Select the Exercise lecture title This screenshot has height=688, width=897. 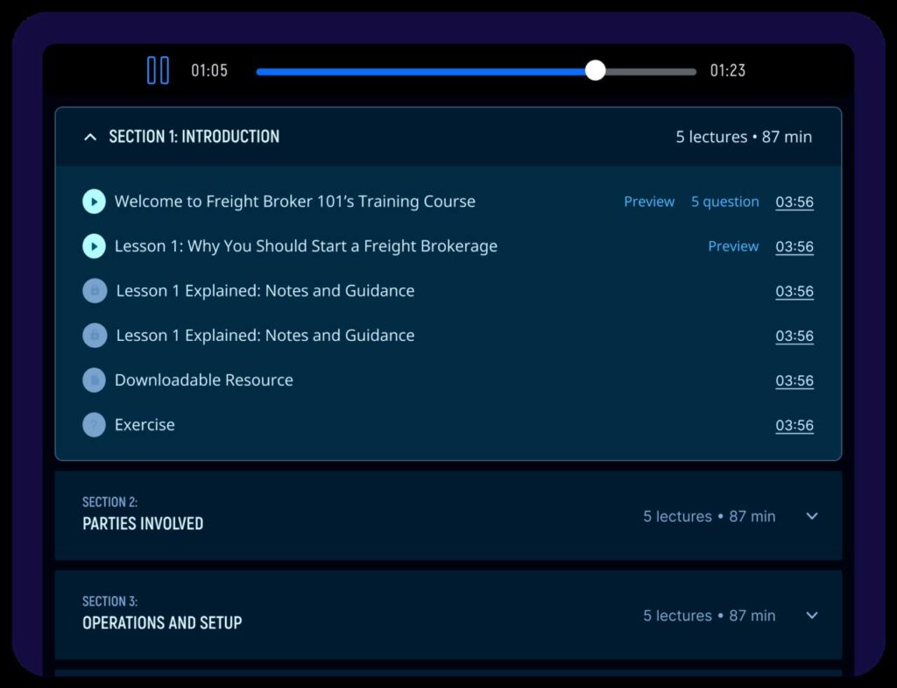[145, 425]
